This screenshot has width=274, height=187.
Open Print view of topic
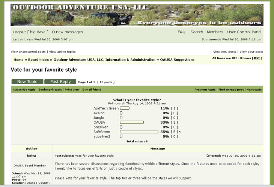click(72, 90)
